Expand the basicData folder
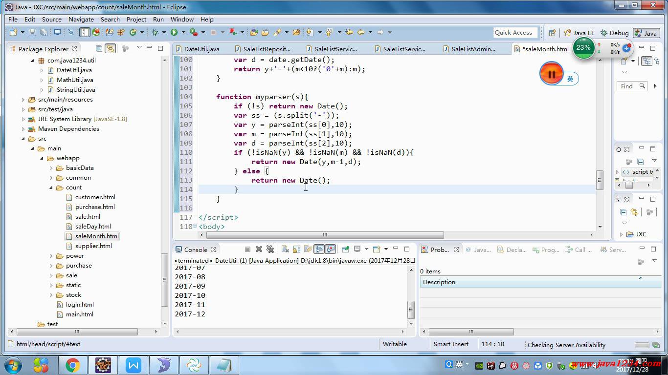668x375 pixels. click(x=51, y=168)
